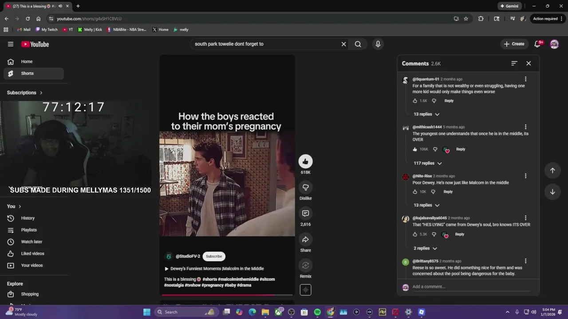Image resolution: width=568 pixels, height=319 pixels.
Task: Like @Squantum-01's comment
Action: click(415, 101)
